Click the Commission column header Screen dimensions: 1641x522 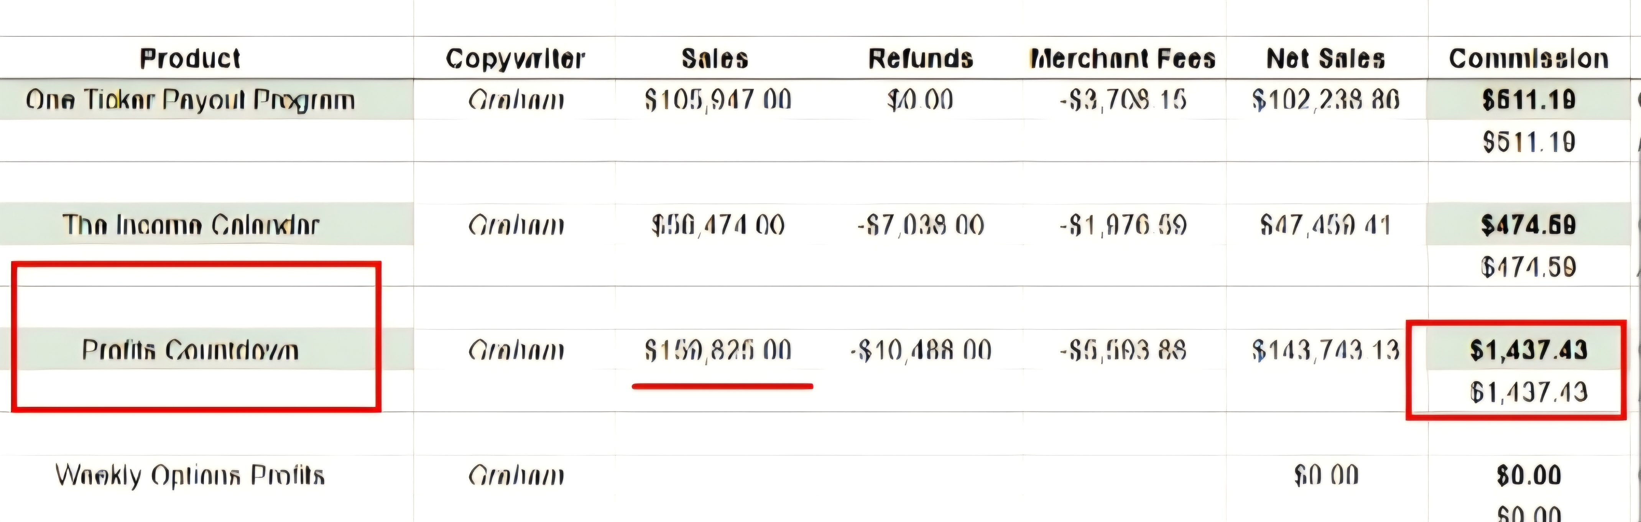[x=1528, y=59]
